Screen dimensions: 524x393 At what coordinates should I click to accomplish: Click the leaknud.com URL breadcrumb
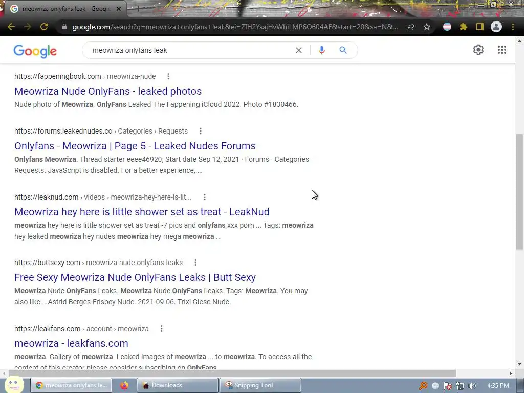coord(103,197)
